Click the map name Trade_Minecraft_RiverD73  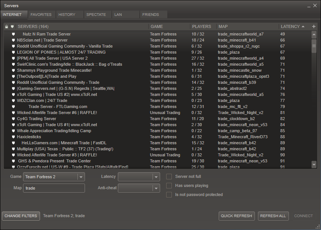[242, 137]
